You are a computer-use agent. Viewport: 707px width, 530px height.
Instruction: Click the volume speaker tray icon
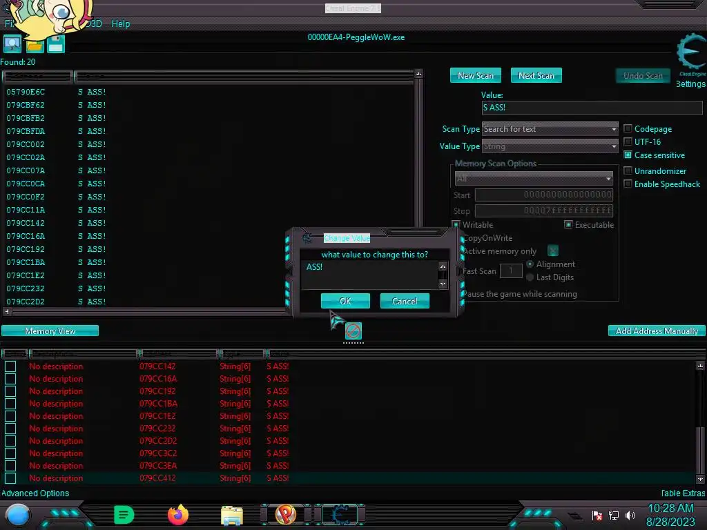(630, 515)
